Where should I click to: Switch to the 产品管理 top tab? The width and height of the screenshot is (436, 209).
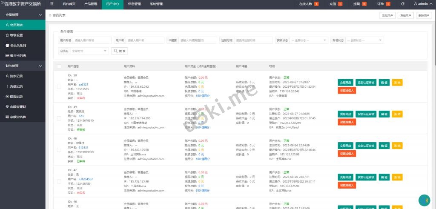coord(90,4)
